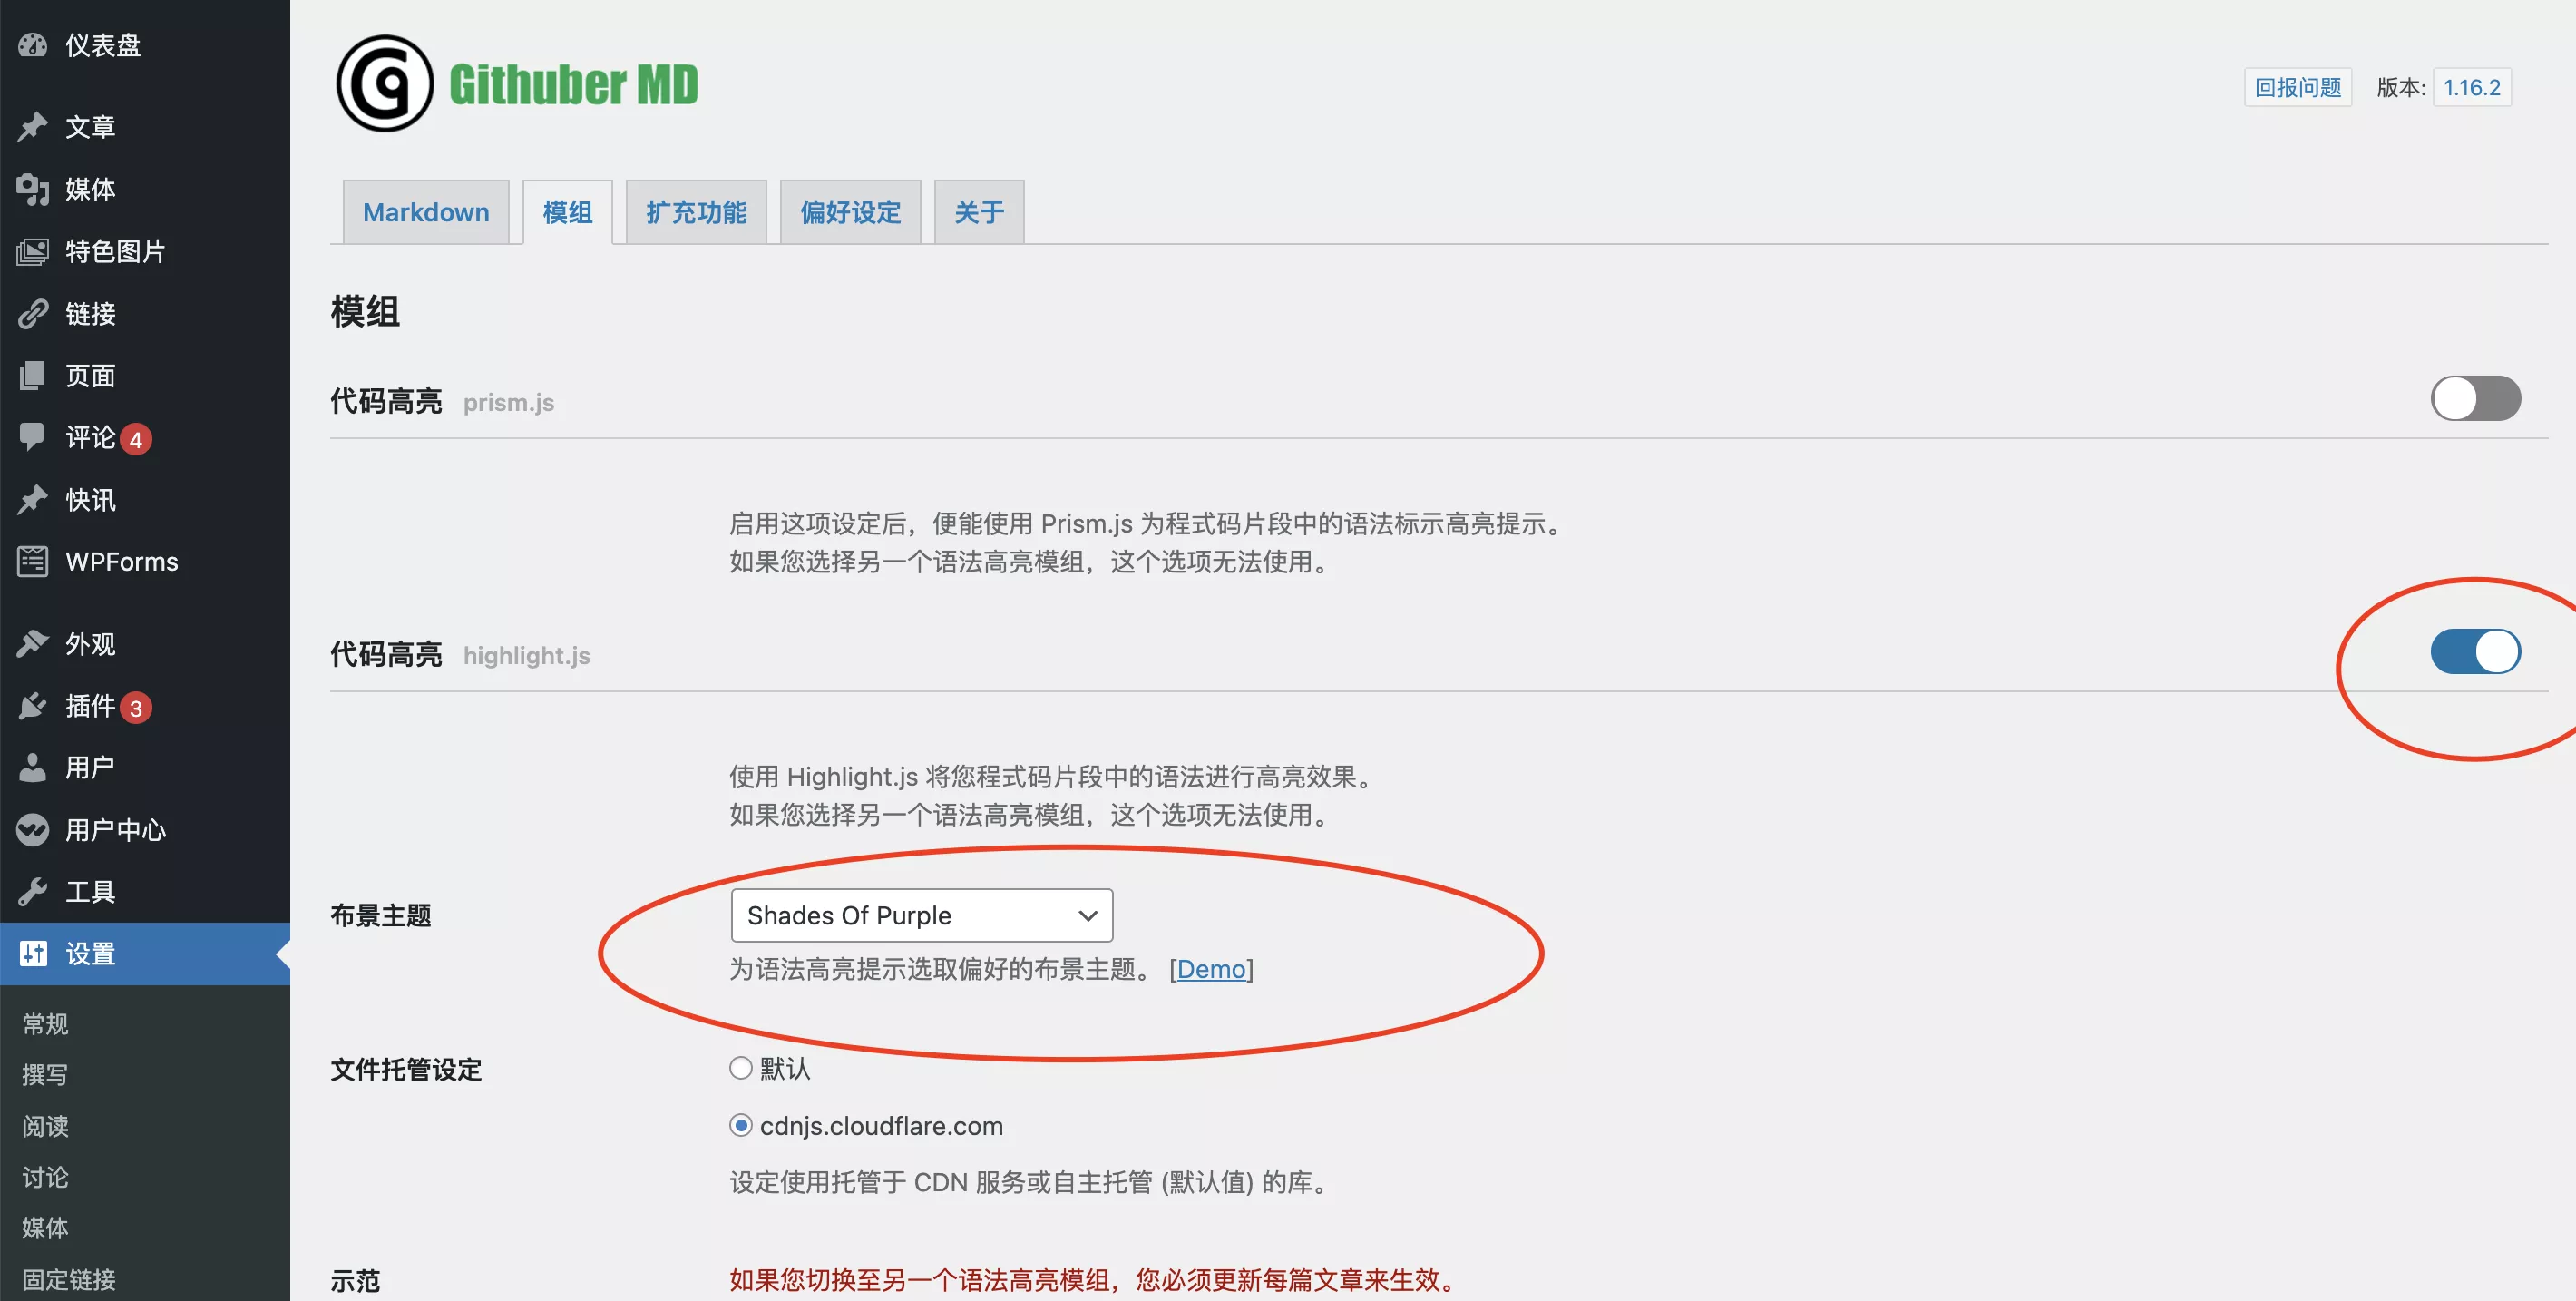Click the comments count badge showing 4
Image resolution: width=2576 pixels, height=1301 pixels.
pyautogui.click(x=136, y=439)
